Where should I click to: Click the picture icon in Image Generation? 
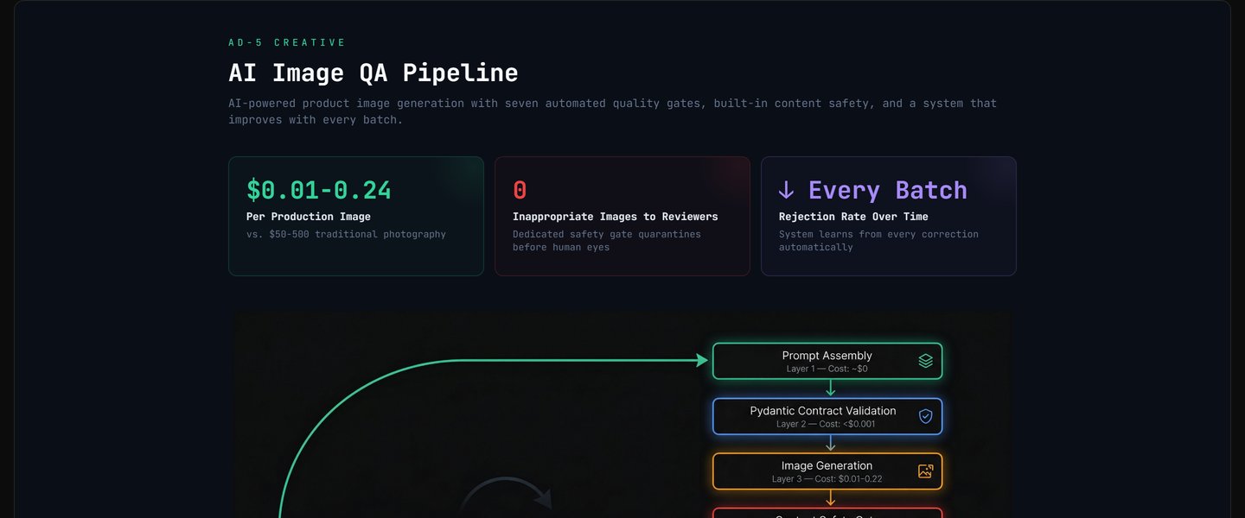(925, 471)
